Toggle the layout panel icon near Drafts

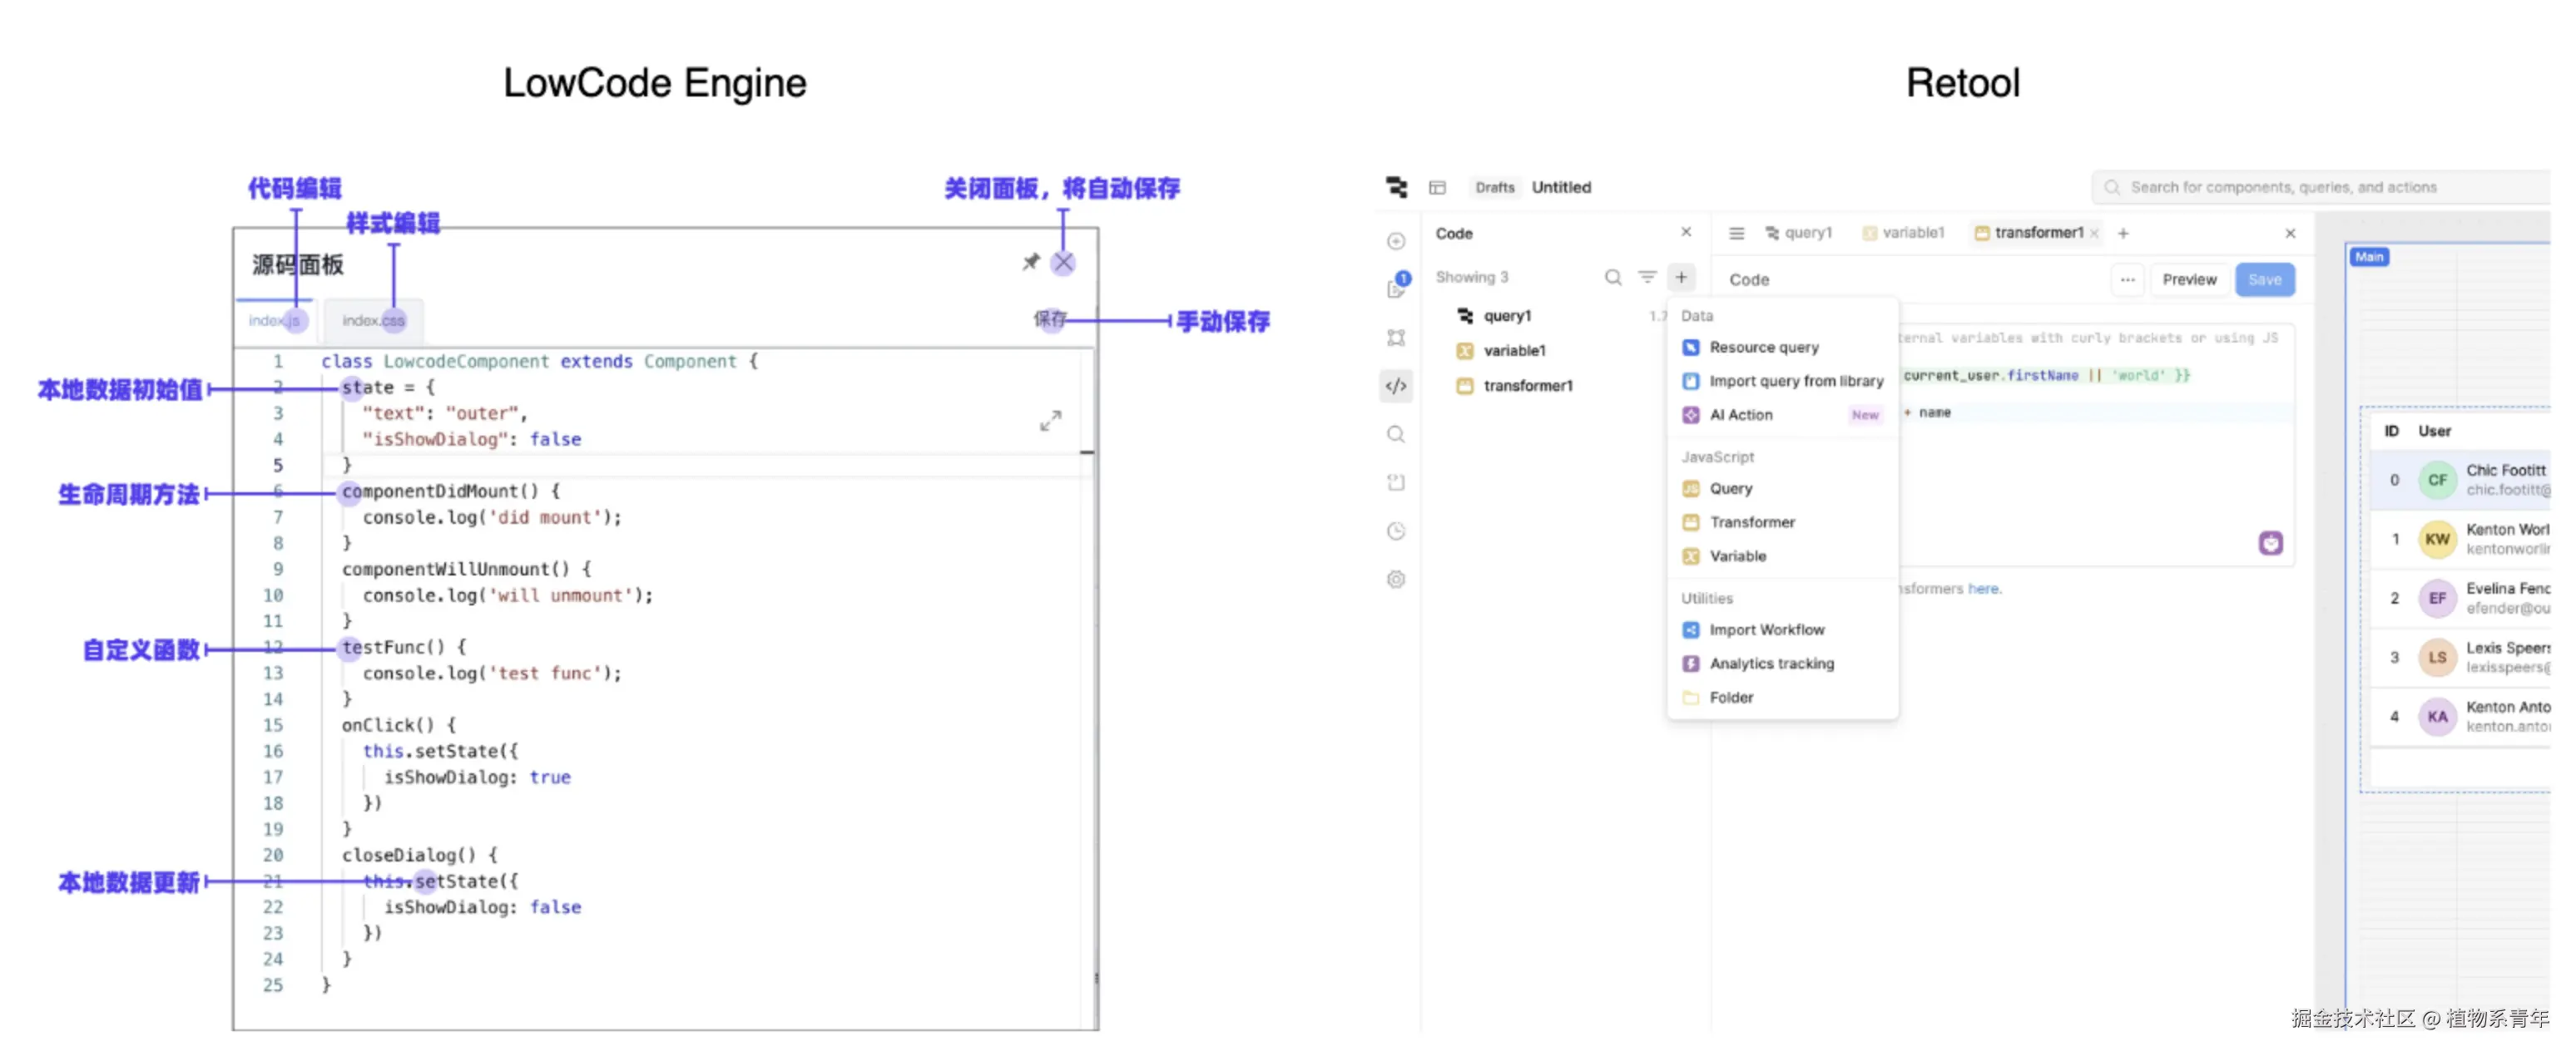tap(1437, 187)
